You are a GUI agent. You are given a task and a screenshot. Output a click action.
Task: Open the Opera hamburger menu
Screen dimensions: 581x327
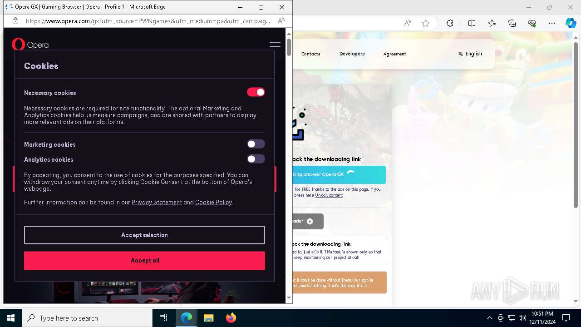(275, 45)
